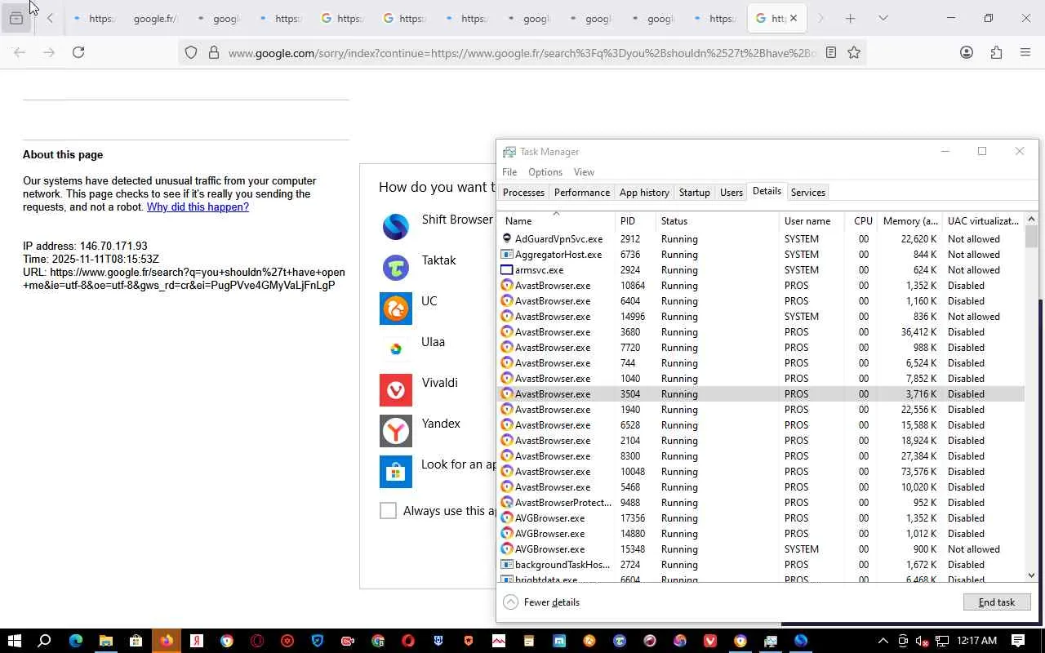Viewport: 1045px width, 653px height.
Task: Switch to Task Manager Startup tab
Action: click(x=695, y=193)
